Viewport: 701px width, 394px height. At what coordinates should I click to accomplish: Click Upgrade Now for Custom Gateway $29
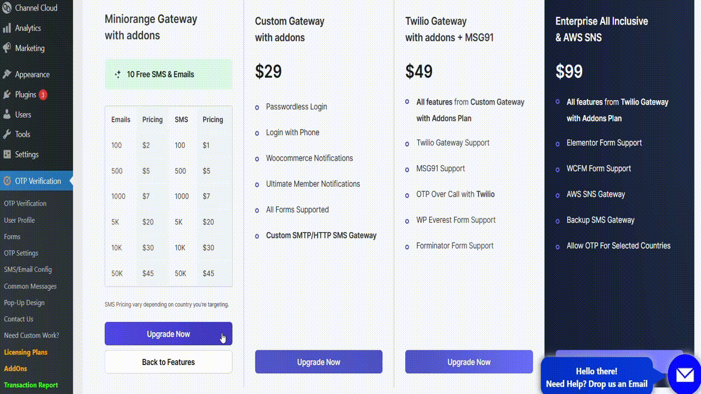[319, 362]
